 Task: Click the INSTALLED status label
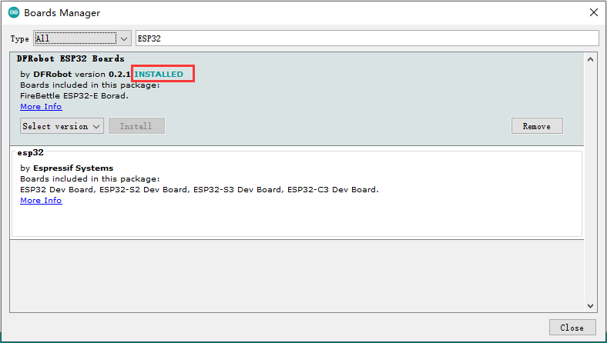159,75
